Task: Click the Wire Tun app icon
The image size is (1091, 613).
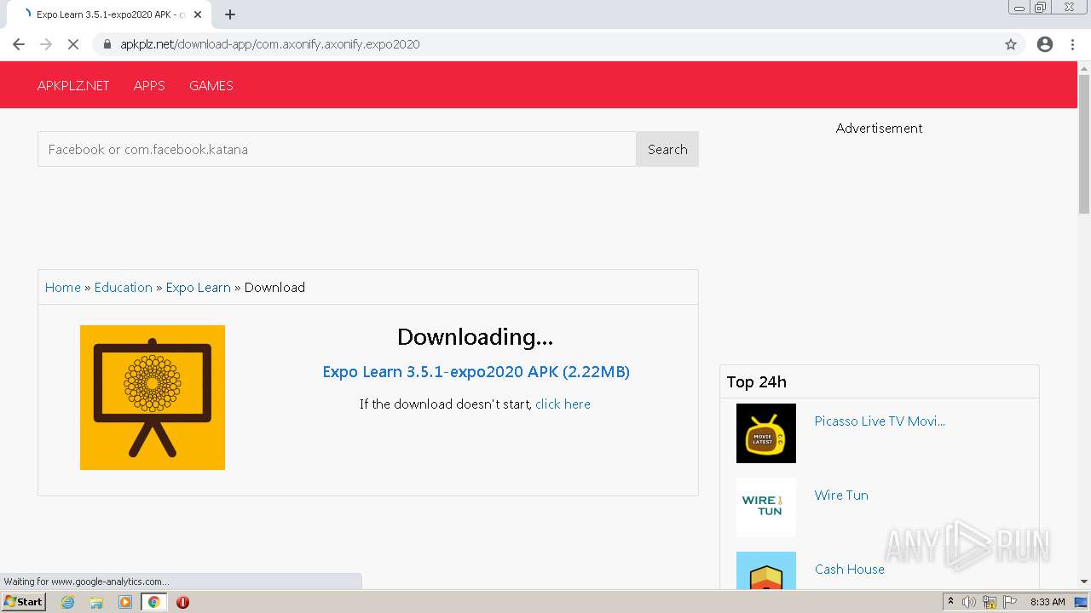Action: click(x=766, y=507)
